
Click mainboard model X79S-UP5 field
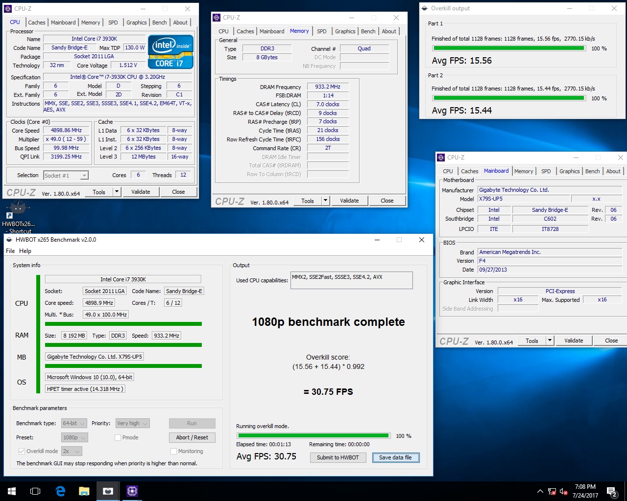524,199
